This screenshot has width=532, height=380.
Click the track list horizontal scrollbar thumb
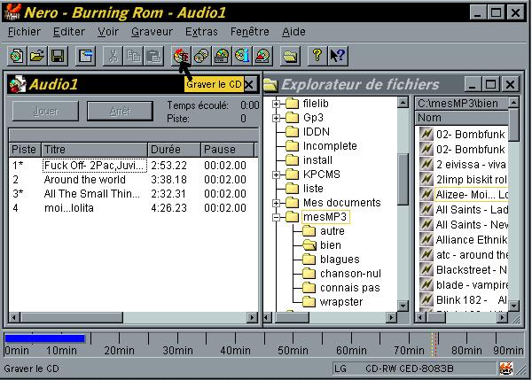[72, 318]
